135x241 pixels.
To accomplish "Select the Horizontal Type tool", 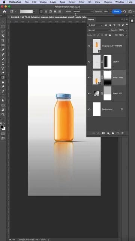I will click(x=3, y=96).
